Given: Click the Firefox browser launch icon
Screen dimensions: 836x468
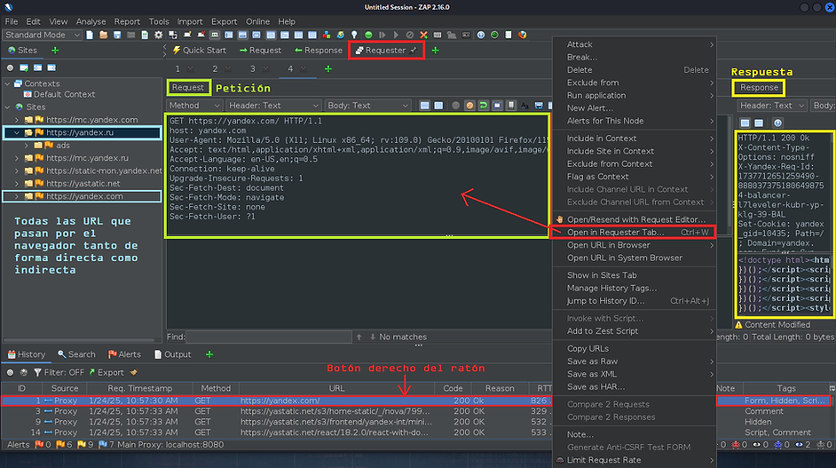Looking at the screenshot, I should [x=523, y=36].
